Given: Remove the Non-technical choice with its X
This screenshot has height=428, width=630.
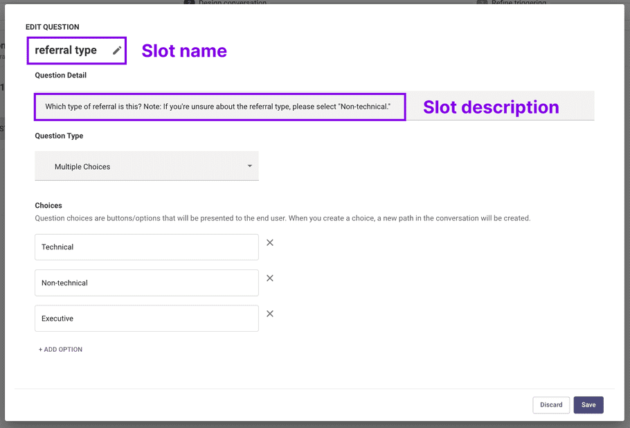Looking at the screenshot, I should 270,278.
